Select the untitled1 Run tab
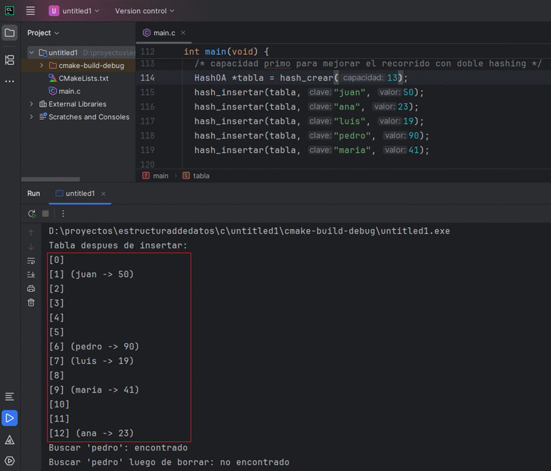The height and width of the screenshot is (471, 551). click(x=80, y=193)
